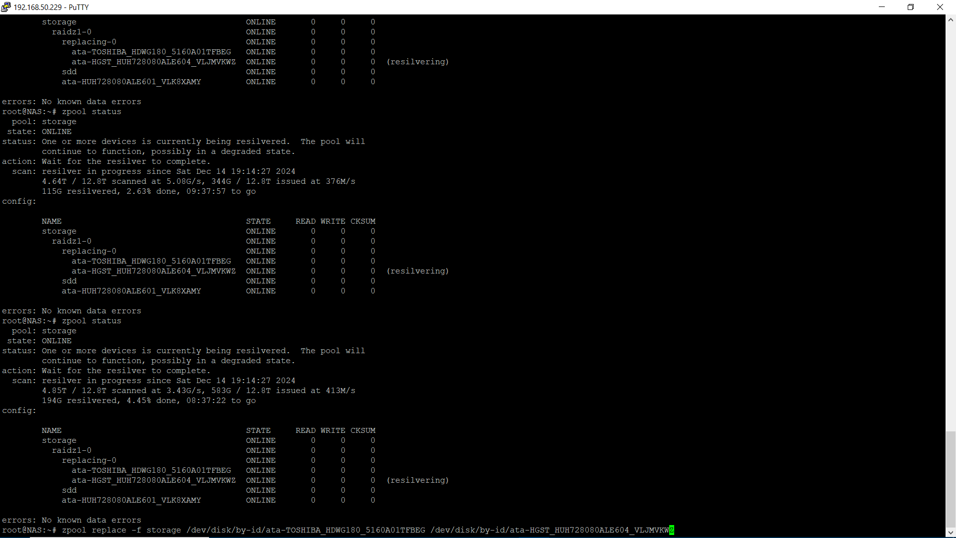Click the green terminal cursor block

click(x=672, y=530)
